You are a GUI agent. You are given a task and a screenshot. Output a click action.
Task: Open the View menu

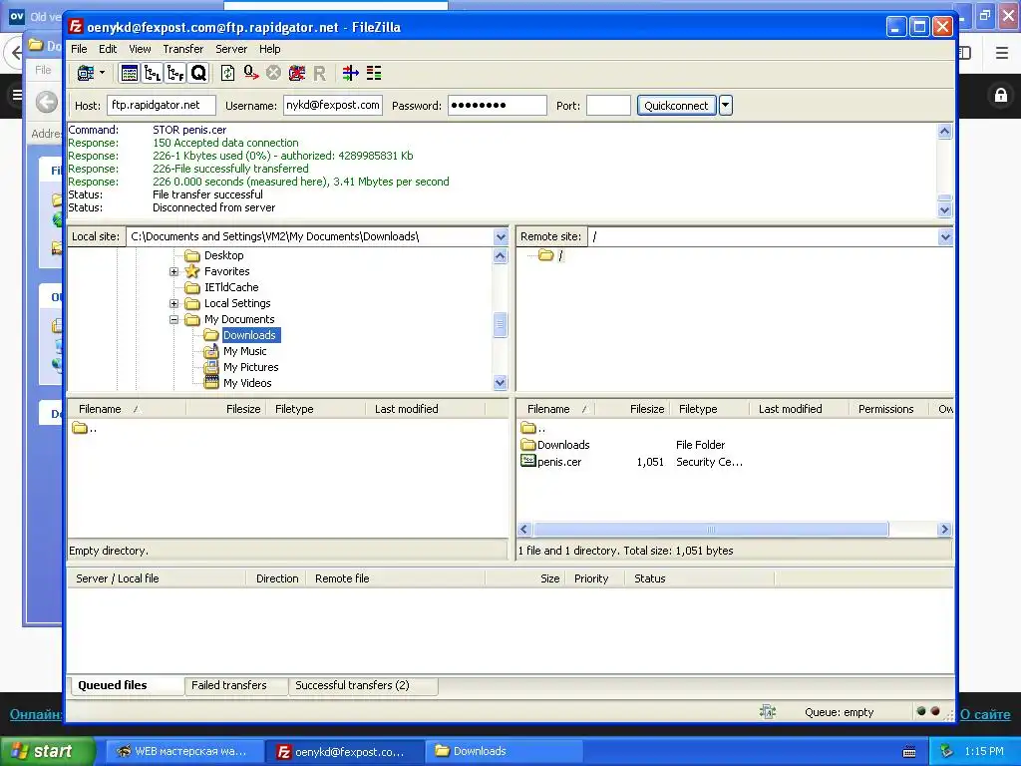pyautogui.click(x=140, y=49)
